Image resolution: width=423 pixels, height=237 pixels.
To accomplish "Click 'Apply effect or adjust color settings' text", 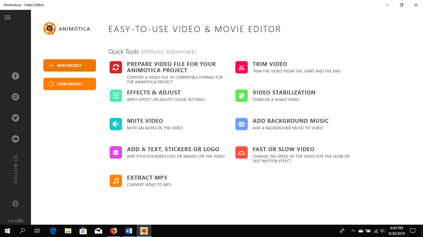I will (x=166, y=100).
